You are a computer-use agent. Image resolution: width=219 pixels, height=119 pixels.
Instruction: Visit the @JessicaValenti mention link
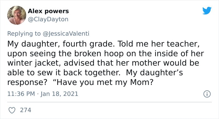[x=66, y=34]
